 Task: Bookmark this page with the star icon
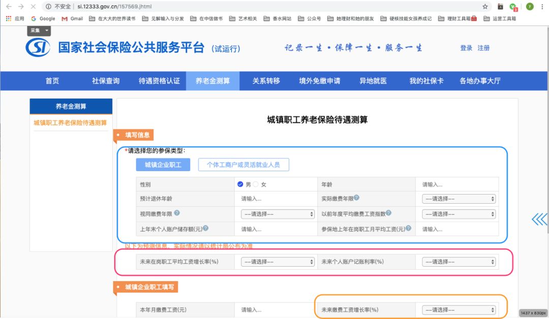(485, 6)
